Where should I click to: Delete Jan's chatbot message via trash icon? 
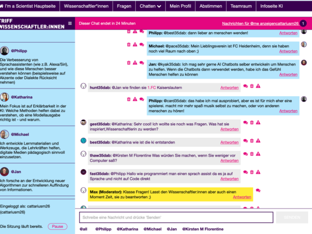[x=129, y=62]
